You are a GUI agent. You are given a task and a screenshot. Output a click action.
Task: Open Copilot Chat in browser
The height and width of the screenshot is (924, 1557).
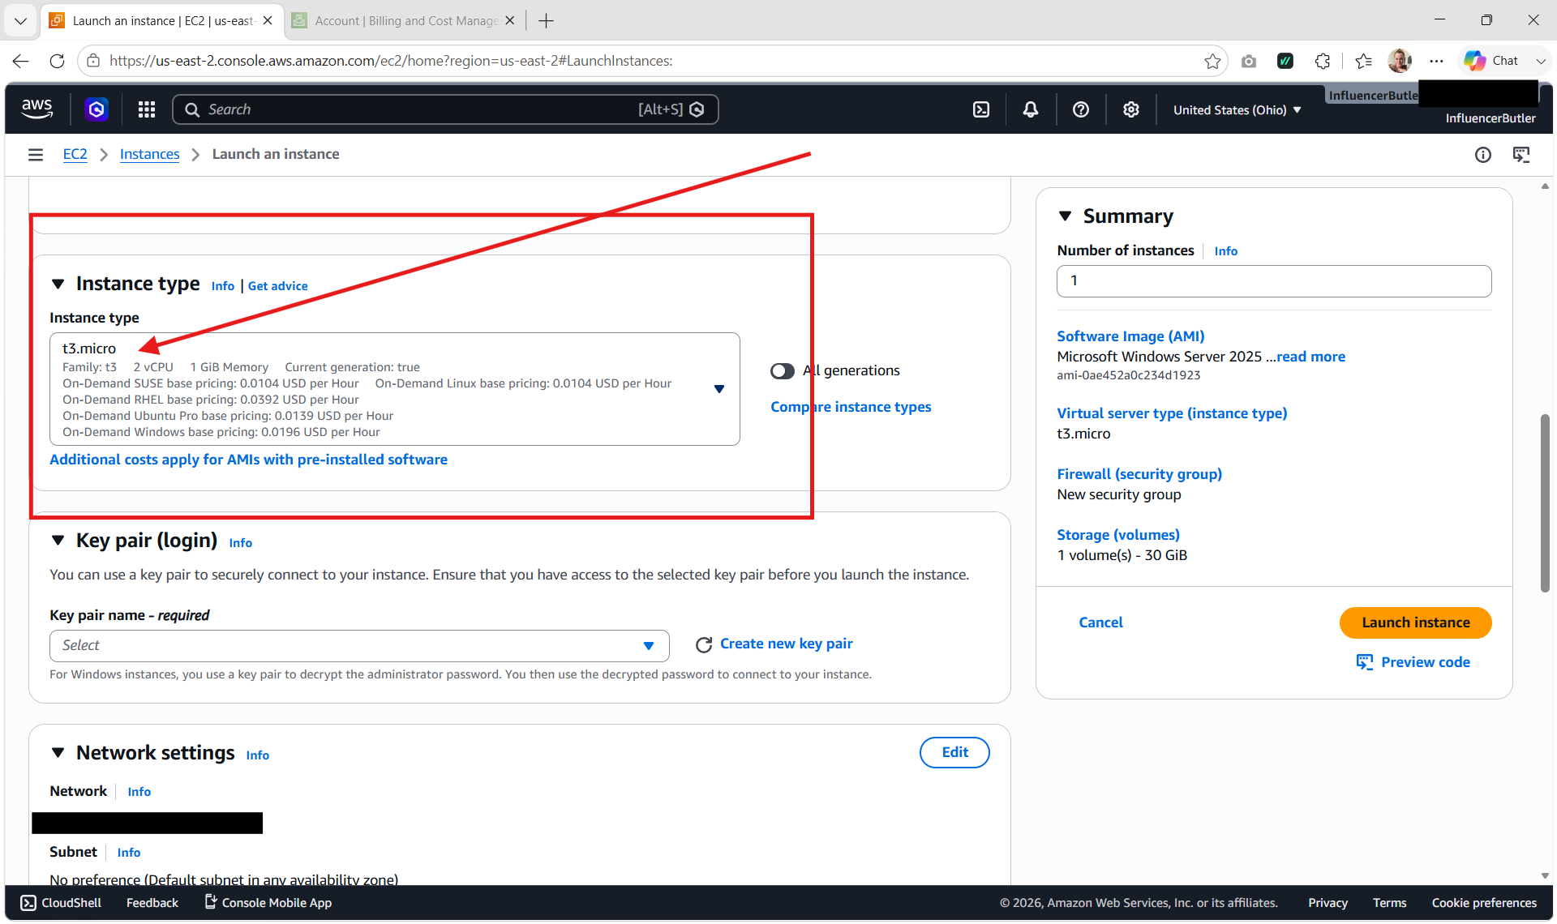point(1492,61)
